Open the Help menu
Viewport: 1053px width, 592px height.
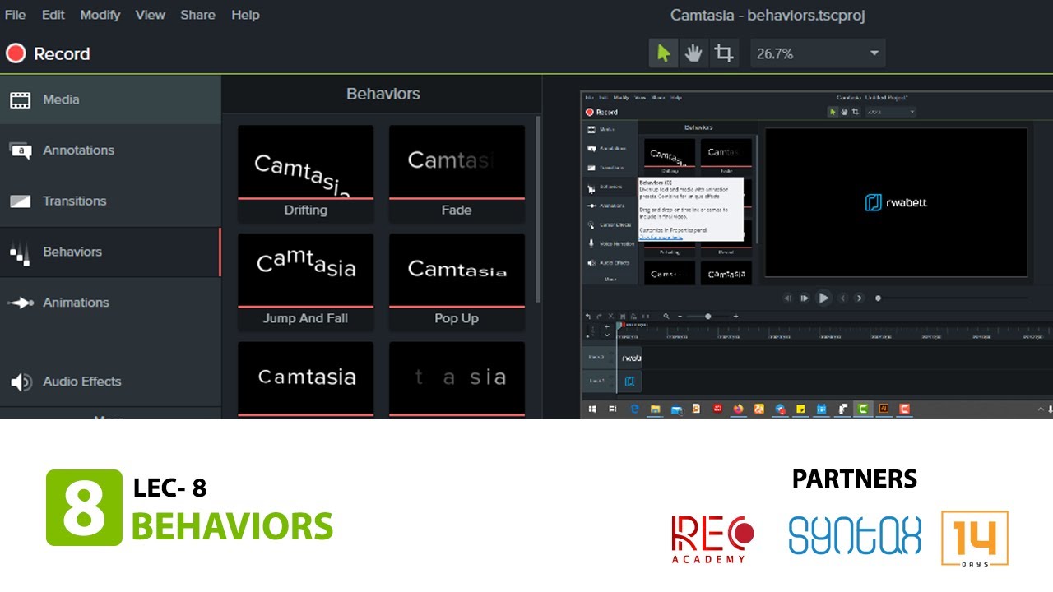pyautogui.click(x=245, y=15)
